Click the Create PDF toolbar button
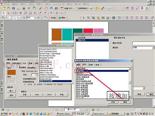The image size is (155, 116). 67,8
